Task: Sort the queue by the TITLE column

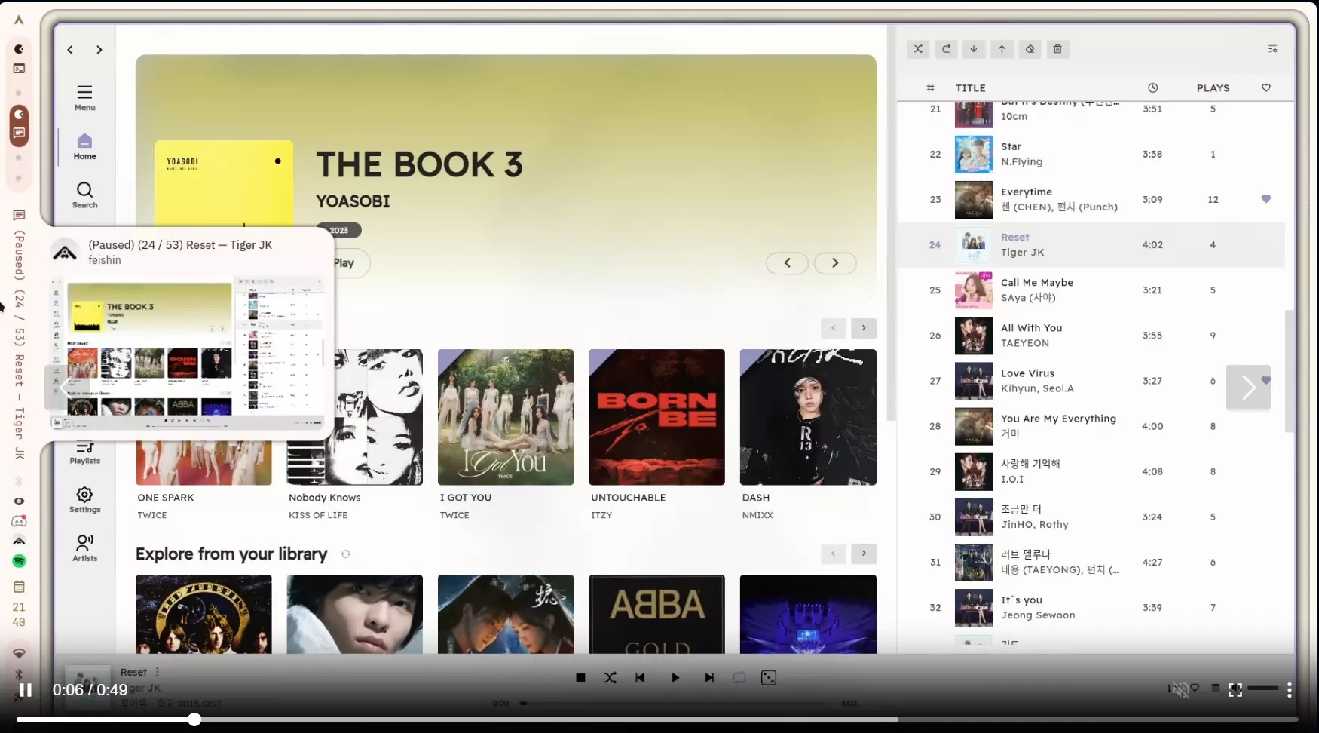Action: click(x=971, y=88)
